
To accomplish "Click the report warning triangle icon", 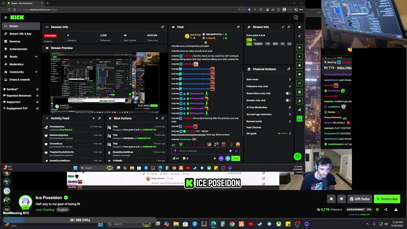I will coord(396,210).
